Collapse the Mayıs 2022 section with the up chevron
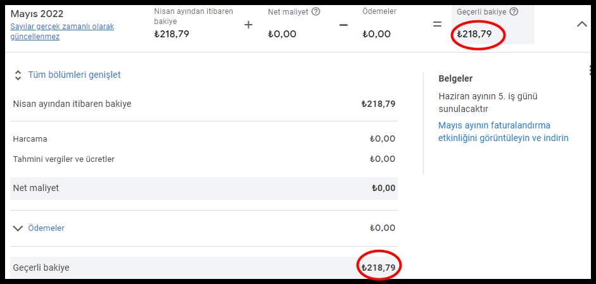This screenshot has width=596, height=284. (582, 25)
